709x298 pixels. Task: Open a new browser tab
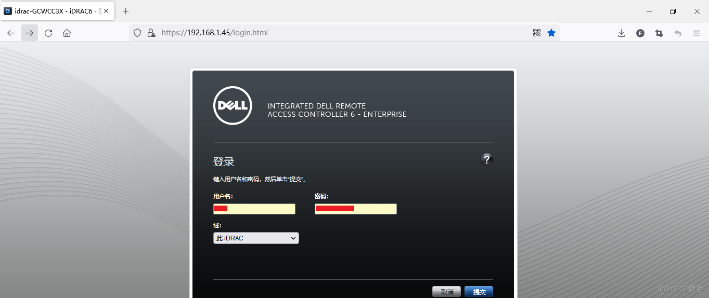click(x=125, y=11)
